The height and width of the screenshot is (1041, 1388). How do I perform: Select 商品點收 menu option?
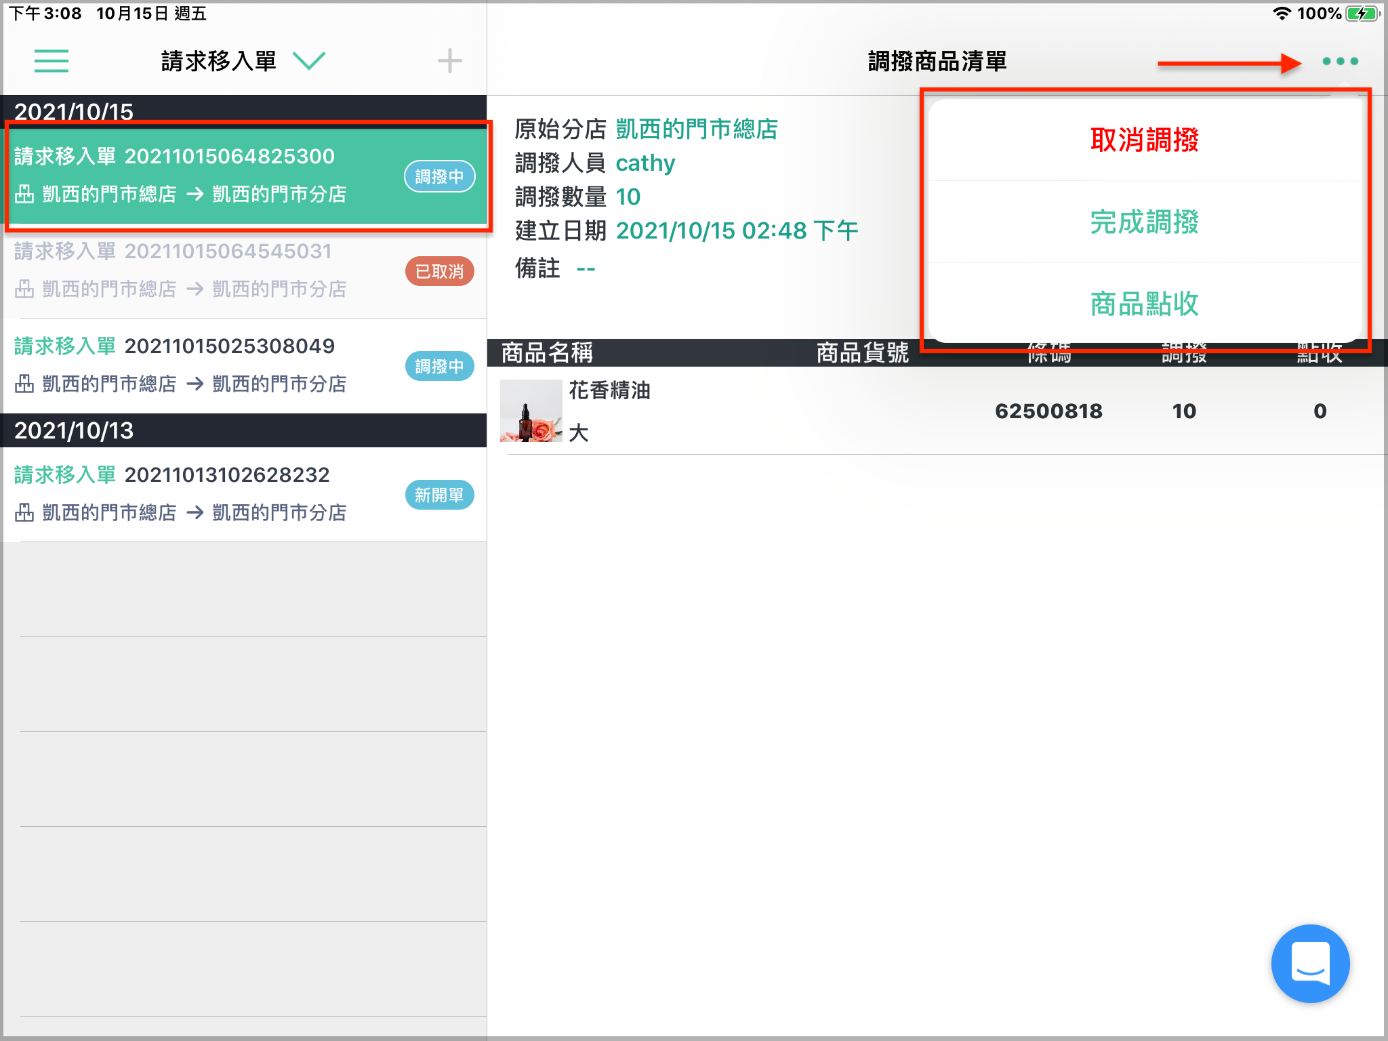point(1145,303)
